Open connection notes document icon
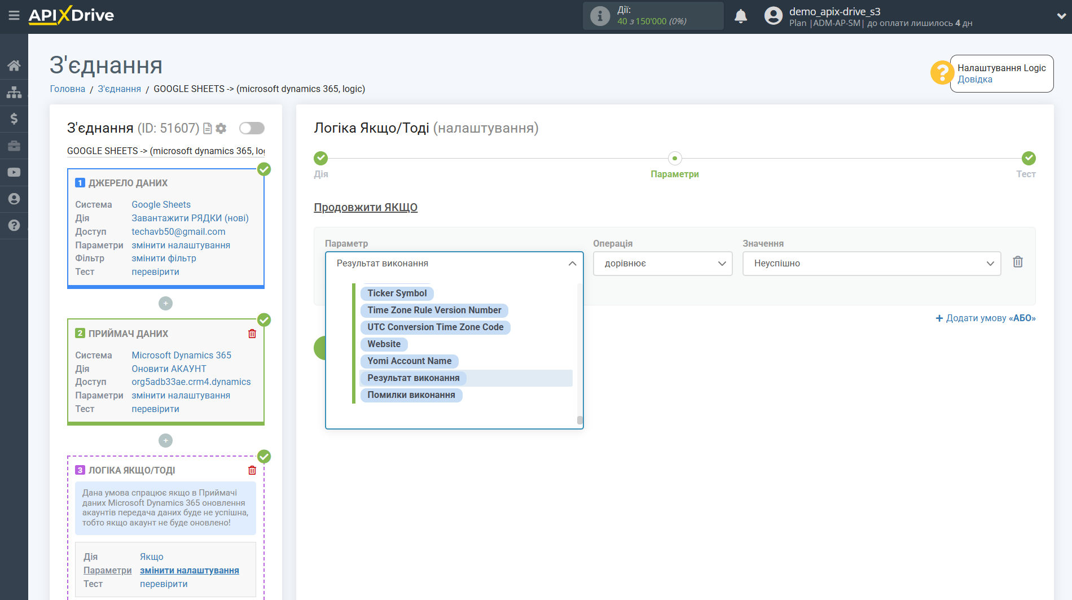Image resolution: width=1072 pixels, height=600 pixels. point(208,129)
